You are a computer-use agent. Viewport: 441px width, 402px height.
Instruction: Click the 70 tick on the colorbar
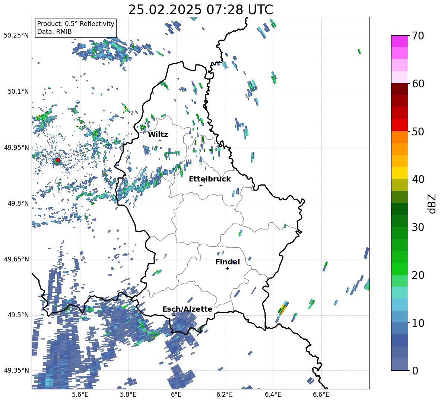point(418,36)
